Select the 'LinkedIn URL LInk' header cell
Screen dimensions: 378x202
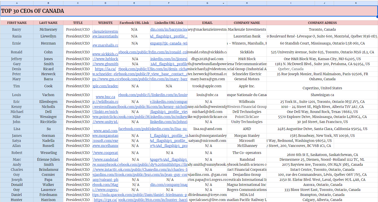click(x=169, y=23)
